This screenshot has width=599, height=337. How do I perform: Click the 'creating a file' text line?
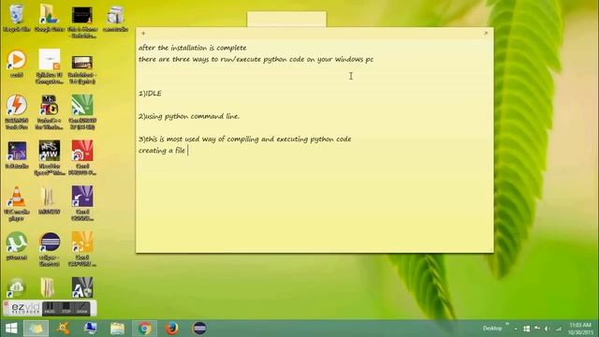click(162, 151)
